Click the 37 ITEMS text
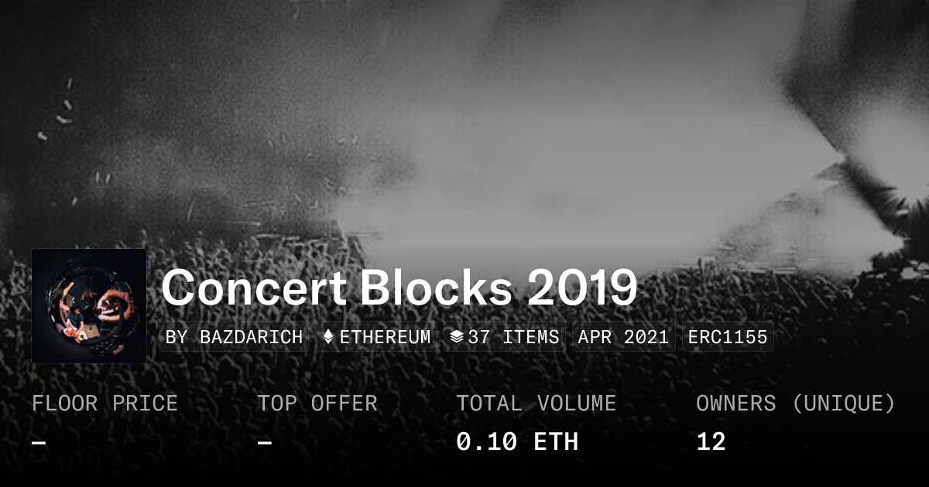 coord(513,337)
